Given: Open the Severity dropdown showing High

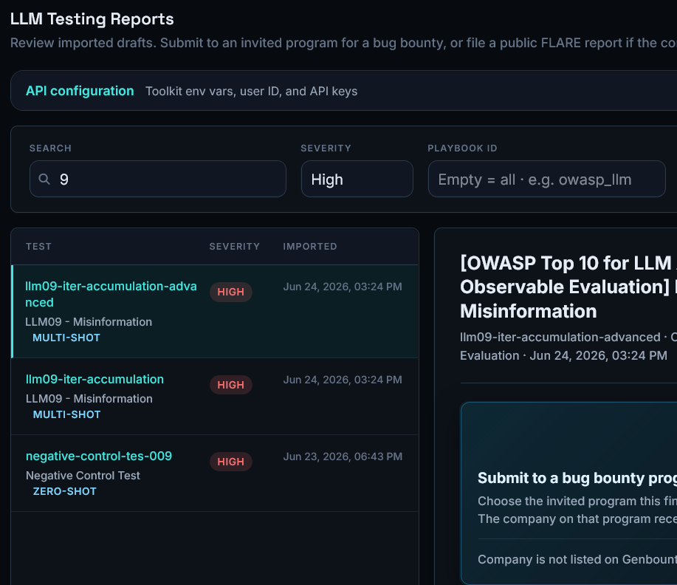Looking at the screenshot, I should 357,179.
